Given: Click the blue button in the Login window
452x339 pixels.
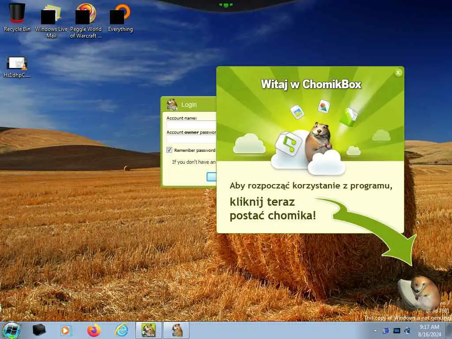Looking at the screenshot, I should point(211,177).
